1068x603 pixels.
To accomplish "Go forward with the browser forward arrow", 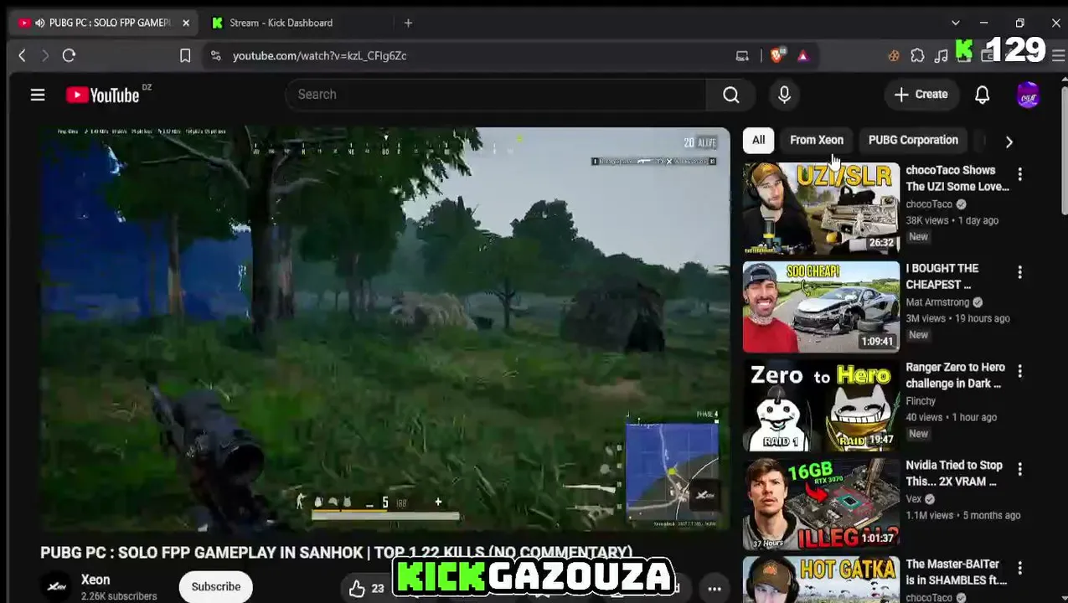I will pos(45,55).
